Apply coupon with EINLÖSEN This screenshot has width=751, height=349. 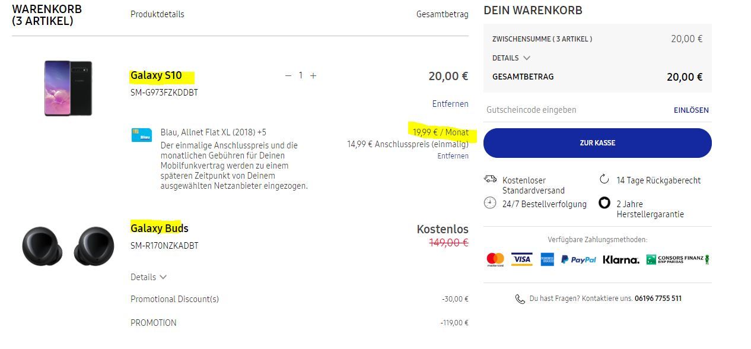tap(691, 110)
